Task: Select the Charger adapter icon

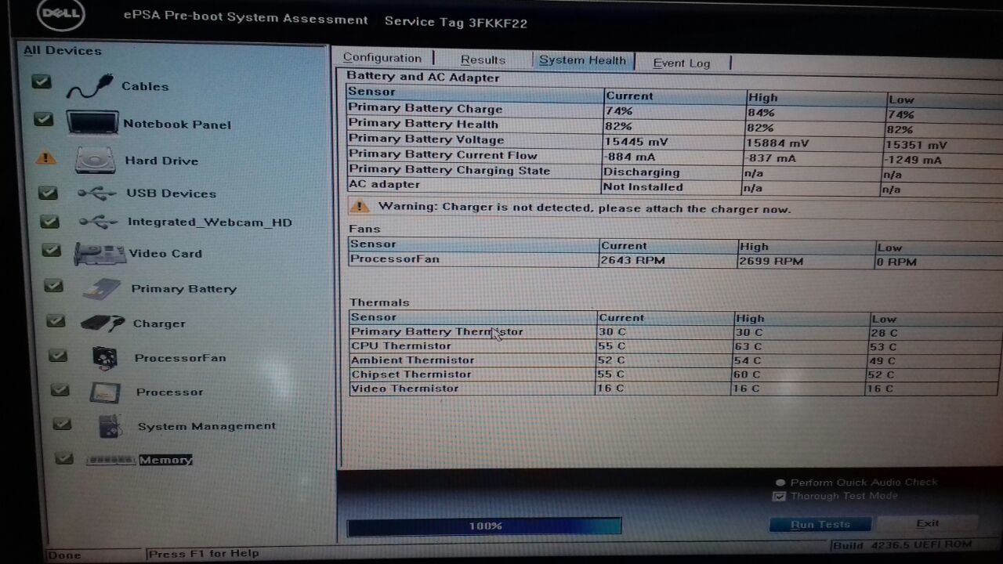Action: click(x=102, y=323)
